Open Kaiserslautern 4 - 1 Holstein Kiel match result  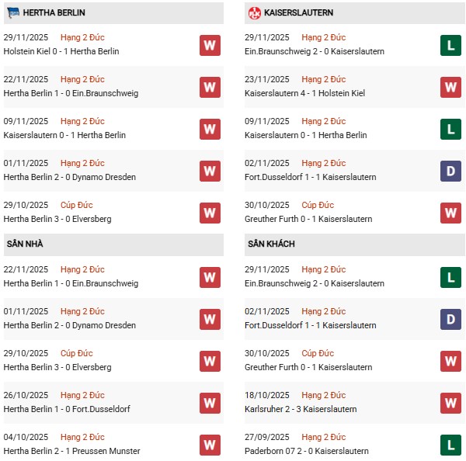pos(304,93)
